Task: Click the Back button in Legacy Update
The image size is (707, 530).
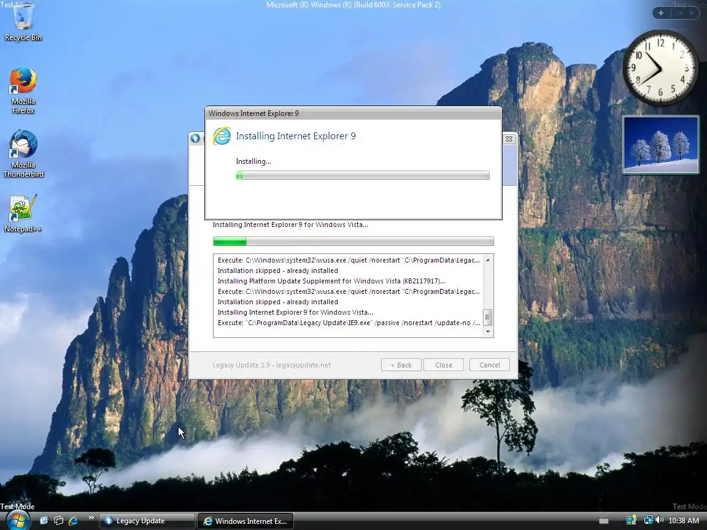Action: pyautogui.click(x=401, y=365)
